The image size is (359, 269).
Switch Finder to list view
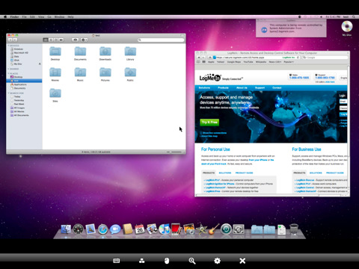(x=51, y=40)
